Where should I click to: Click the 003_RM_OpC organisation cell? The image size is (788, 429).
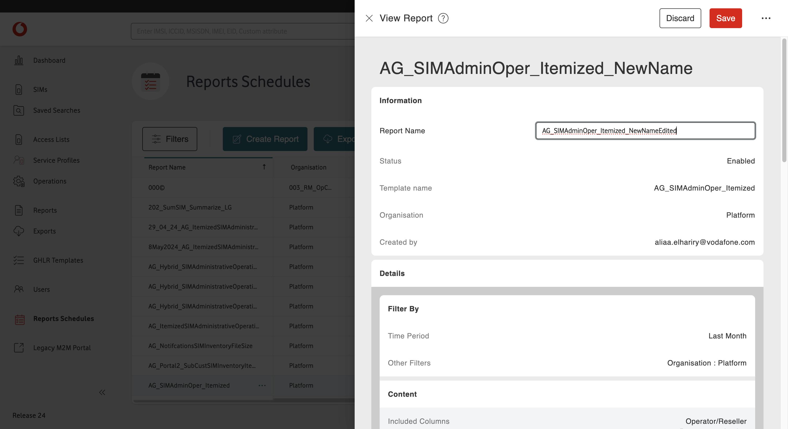click(310, 188)
